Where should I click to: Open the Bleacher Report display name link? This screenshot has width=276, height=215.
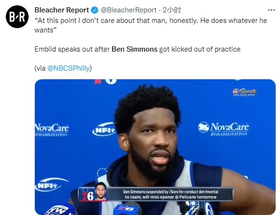[x=62, y=10]
